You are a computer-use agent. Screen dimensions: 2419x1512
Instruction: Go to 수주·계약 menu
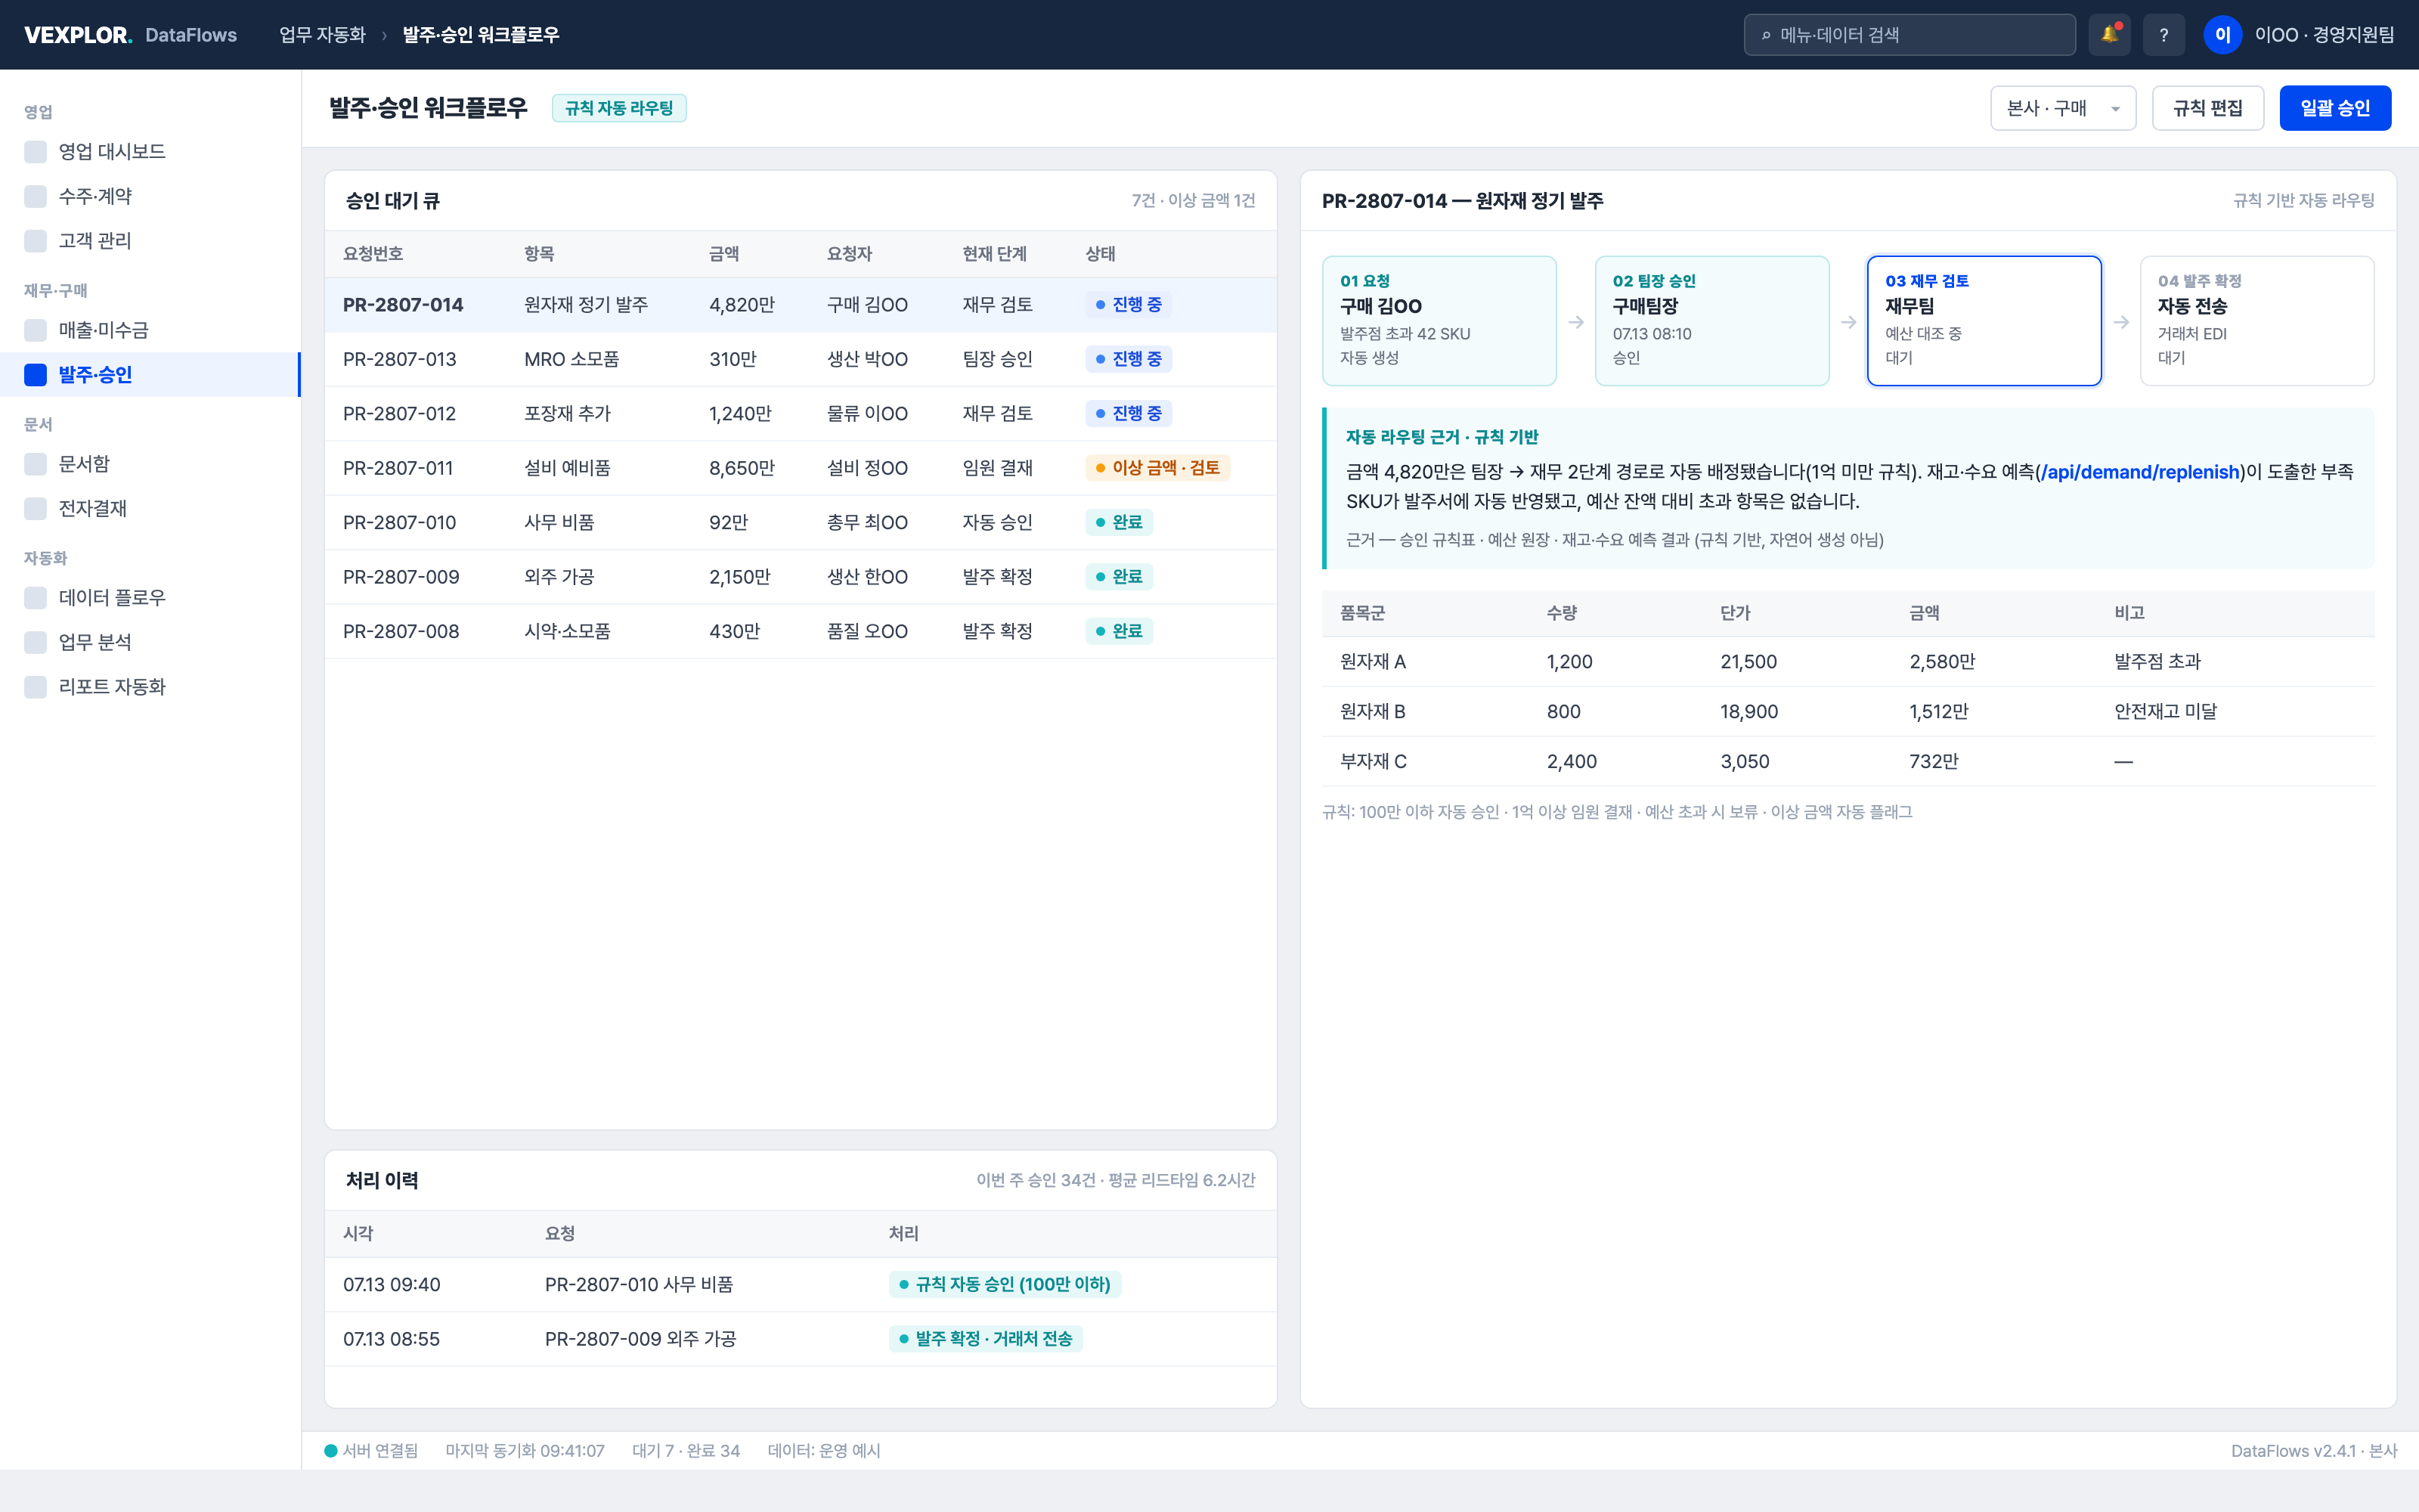tap(150, 196)
